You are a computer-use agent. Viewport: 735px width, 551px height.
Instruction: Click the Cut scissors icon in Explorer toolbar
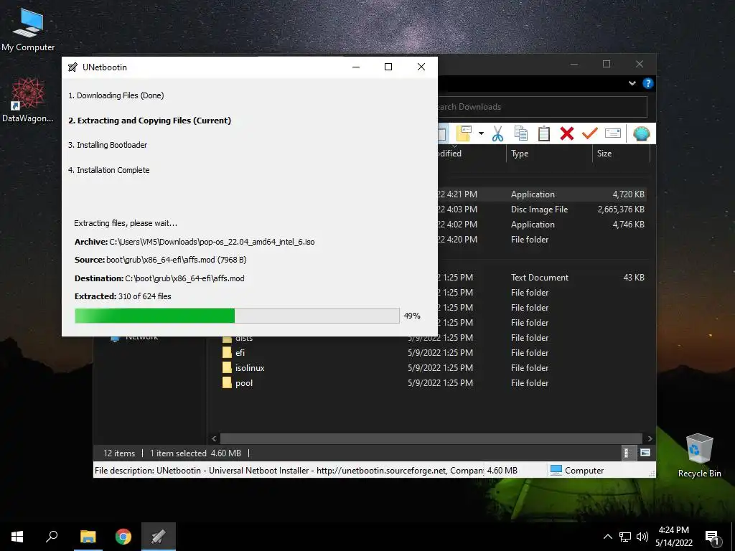(497, 134)
